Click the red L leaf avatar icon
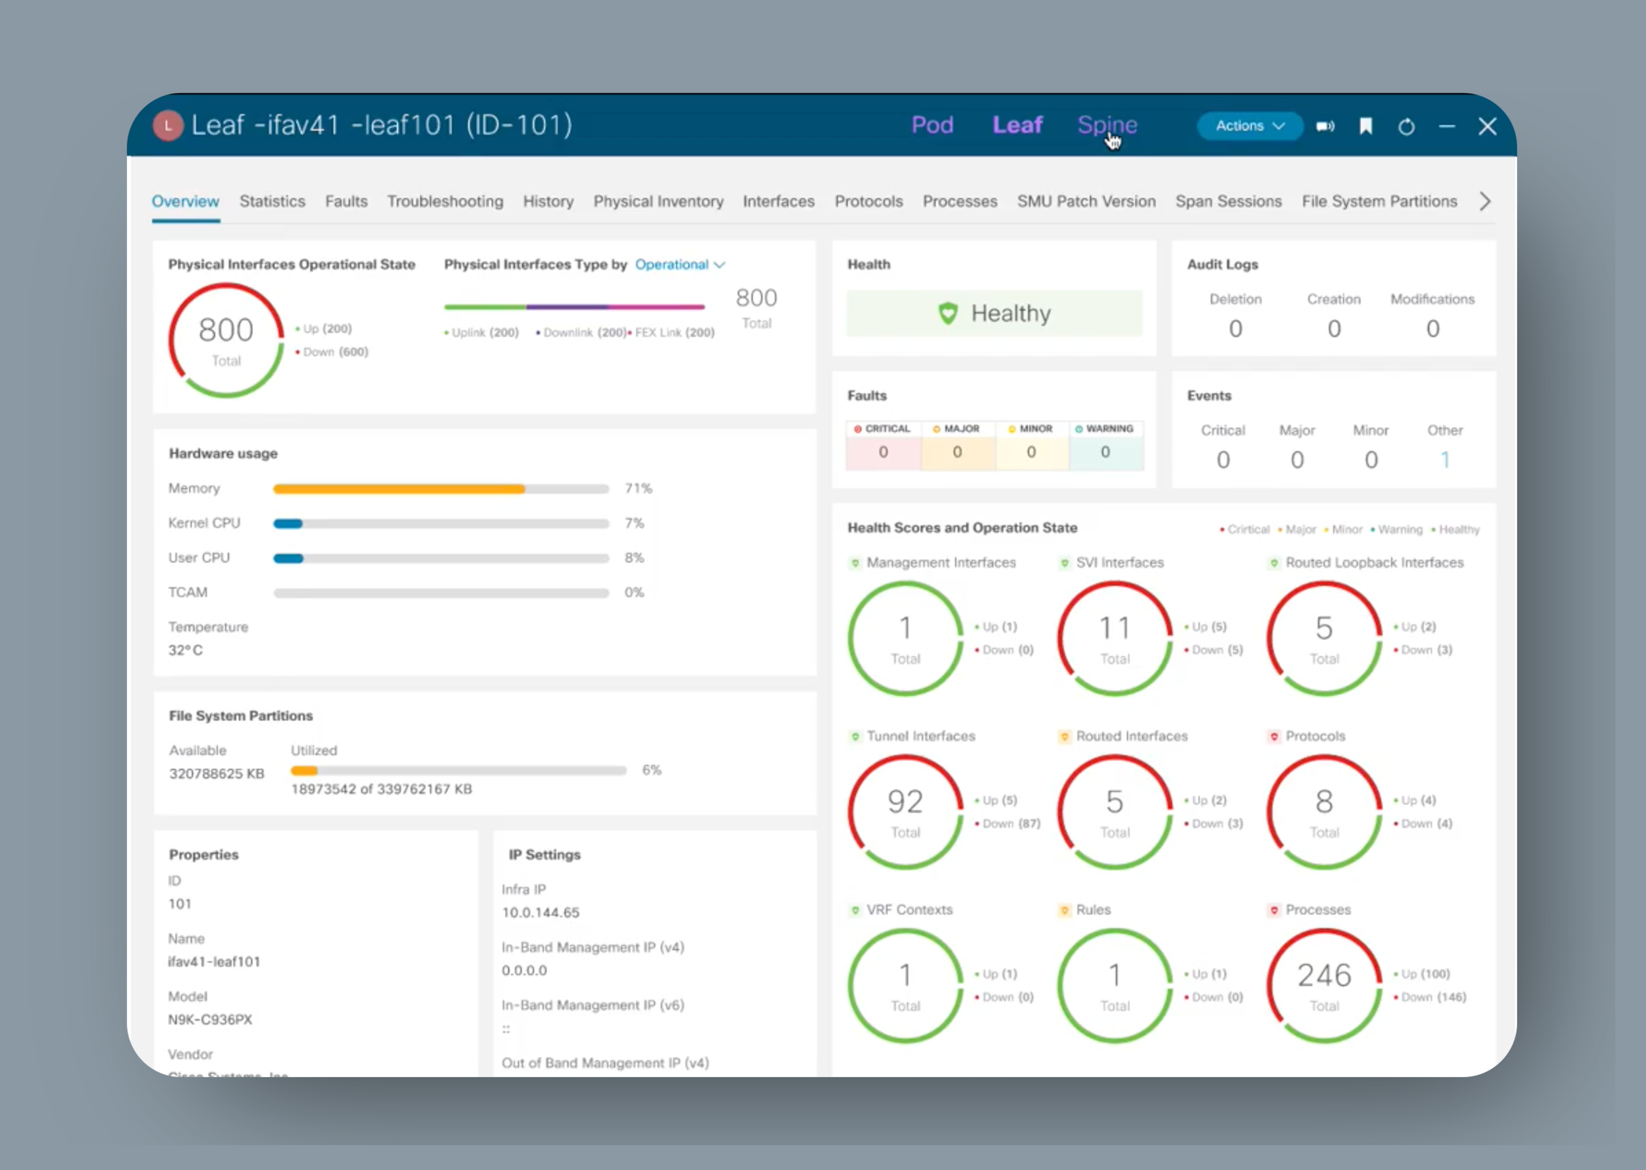 168,125
